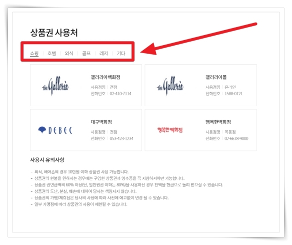Click the notice line starting 외식, 헤어숍의 경우
The image size is (292, 245).
click(81, 172)
